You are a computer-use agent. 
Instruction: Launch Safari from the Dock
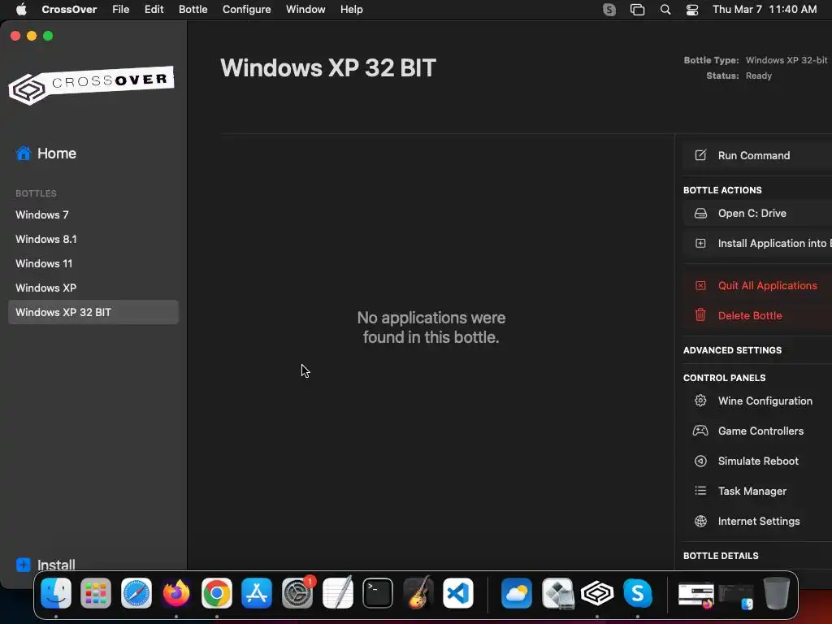coord(136,592)
